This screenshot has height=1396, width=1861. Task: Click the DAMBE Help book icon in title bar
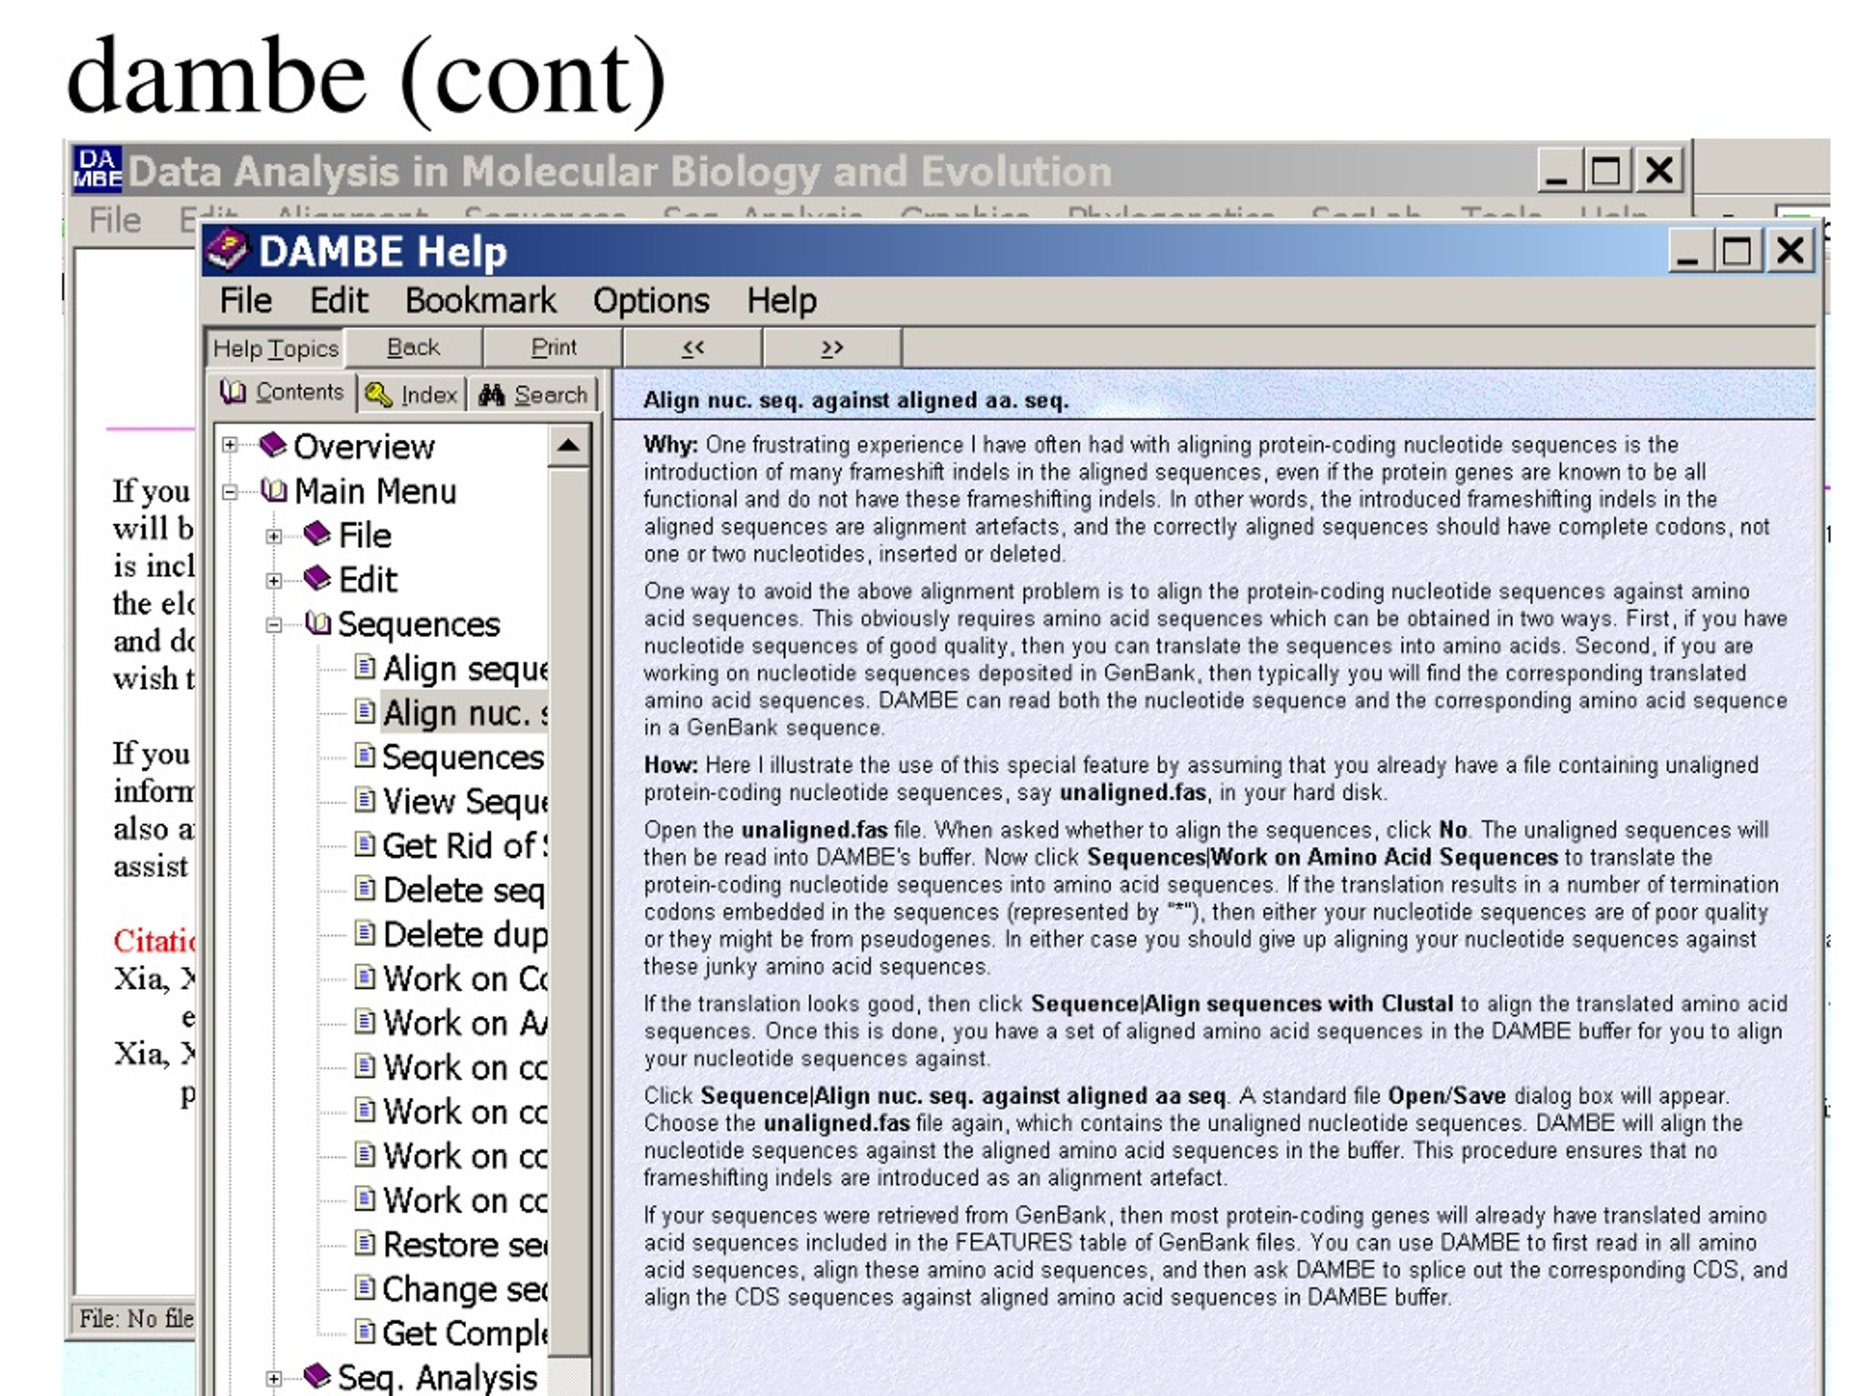pyautogui.click(x=228, y=251)
